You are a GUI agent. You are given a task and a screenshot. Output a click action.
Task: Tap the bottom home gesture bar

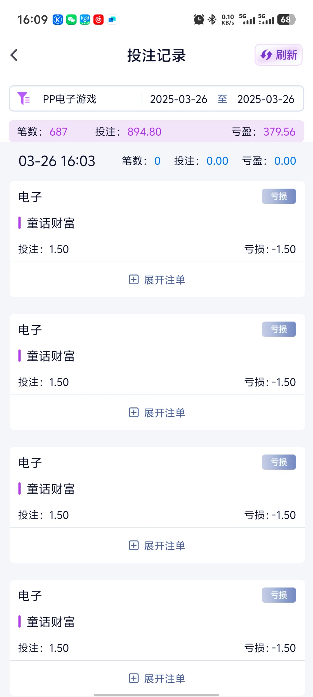pyautogui.click(x=156, y=693)
